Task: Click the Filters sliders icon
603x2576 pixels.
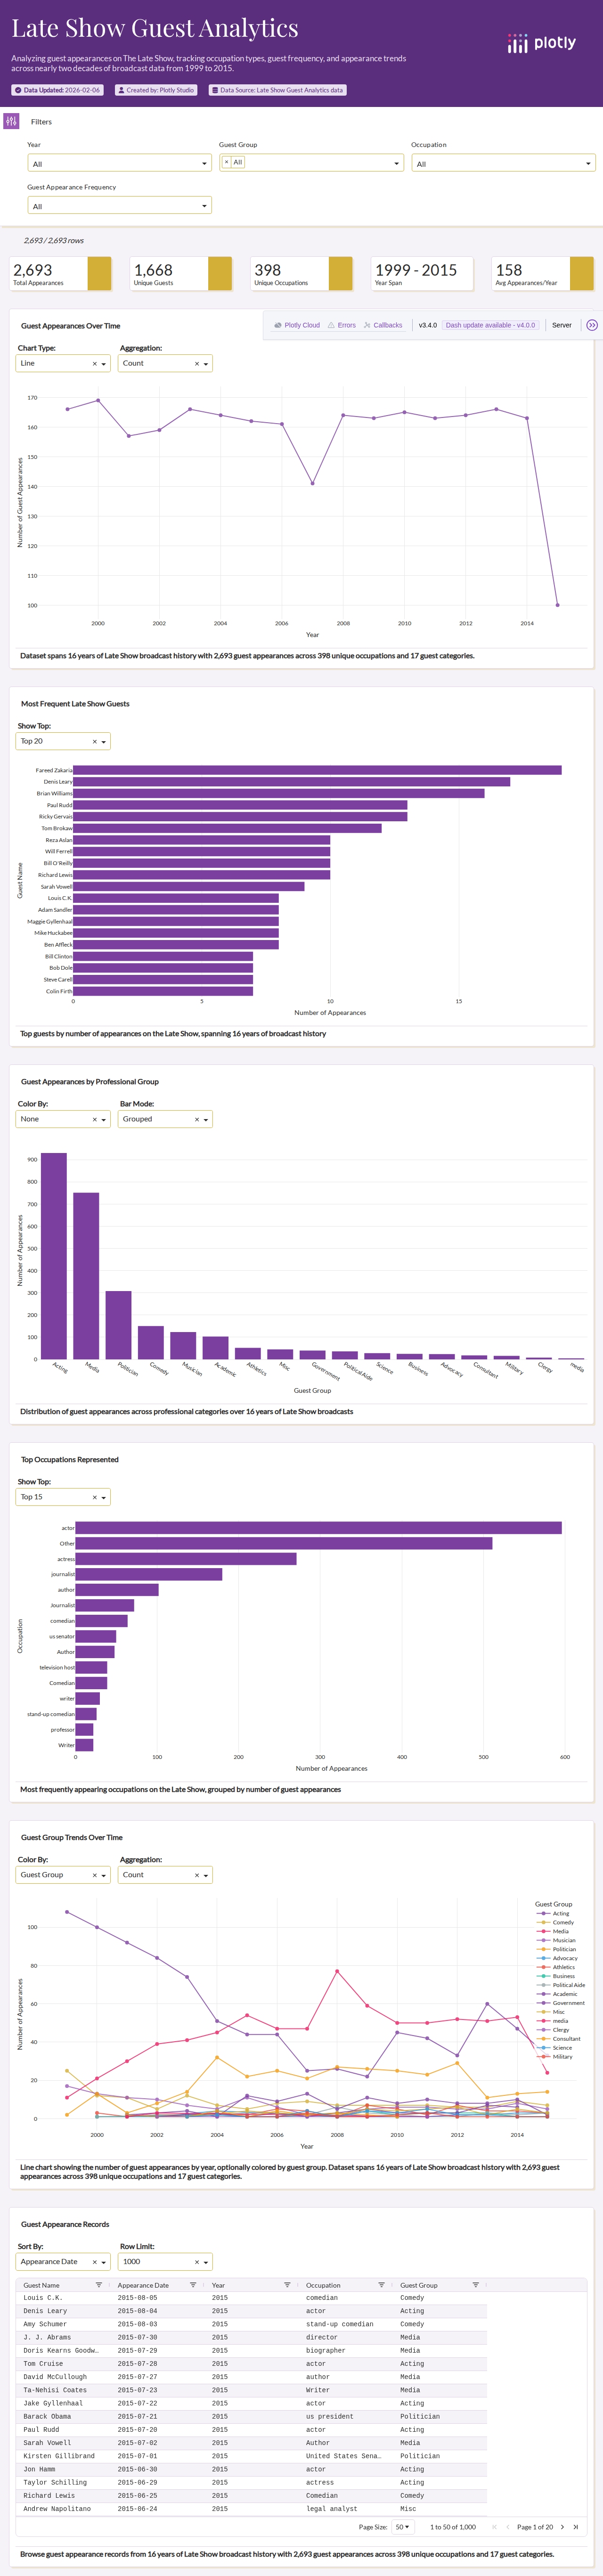Action: (x=11, y=121)
